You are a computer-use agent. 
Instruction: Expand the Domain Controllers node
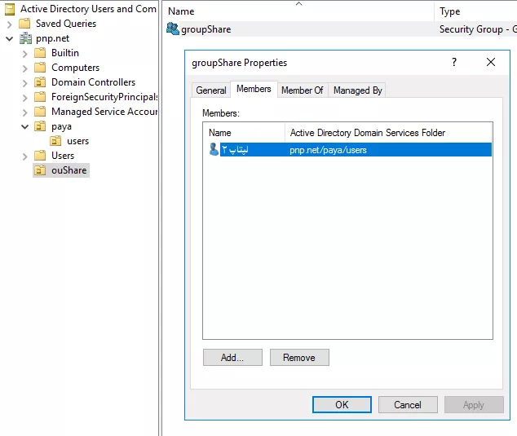click(x=24, y=83)
